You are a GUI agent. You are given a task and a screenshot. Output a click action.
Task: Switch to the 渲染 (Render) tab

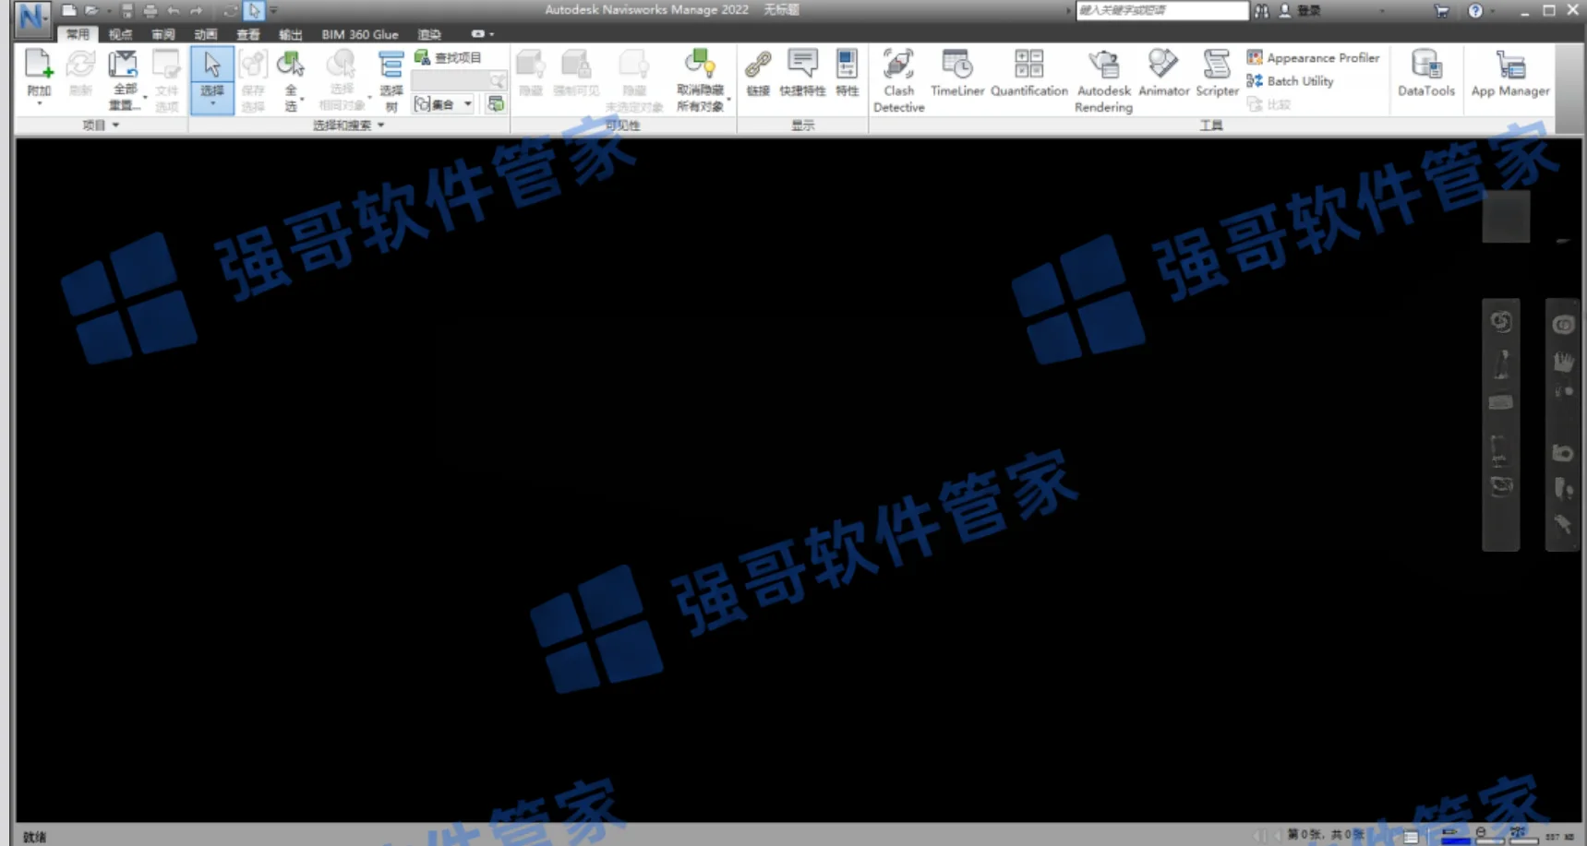coord(429,34)
